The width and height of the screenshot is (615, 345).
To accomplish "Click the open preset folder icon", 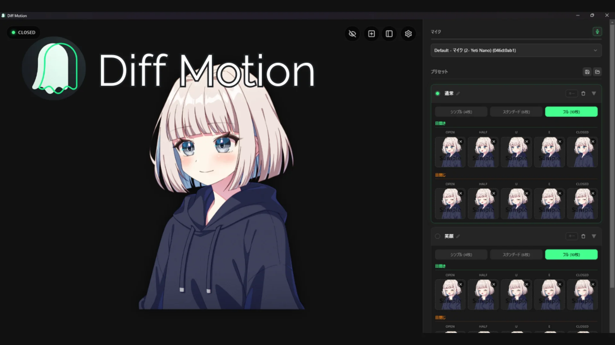I will click(x=597, y=72).
